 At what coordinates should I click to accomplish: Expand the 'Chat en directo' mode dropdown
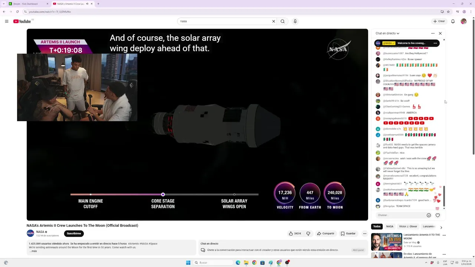click(x=387, y=33)
